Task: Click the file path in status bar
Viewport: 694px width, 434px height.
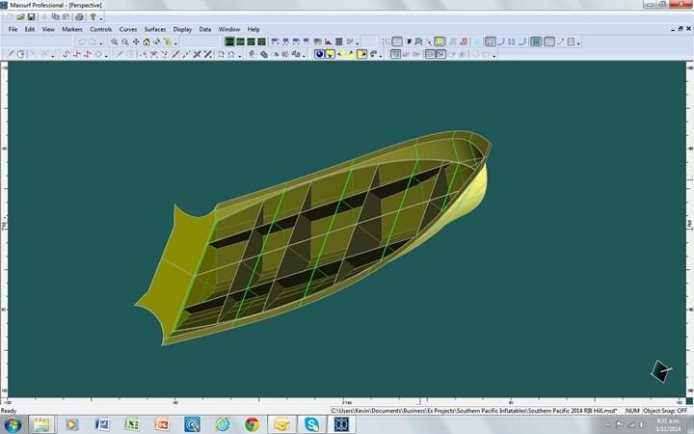Action: pyautogui.click(x=473, y=411)
